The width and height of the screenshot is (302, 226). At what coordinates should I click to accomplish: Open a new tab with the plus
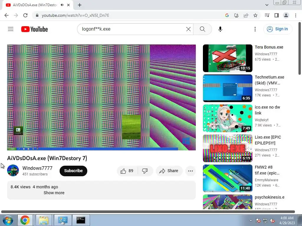click(x=80, y=5)
